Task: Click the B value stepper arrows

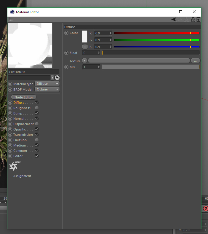Action: click(111, 47)
